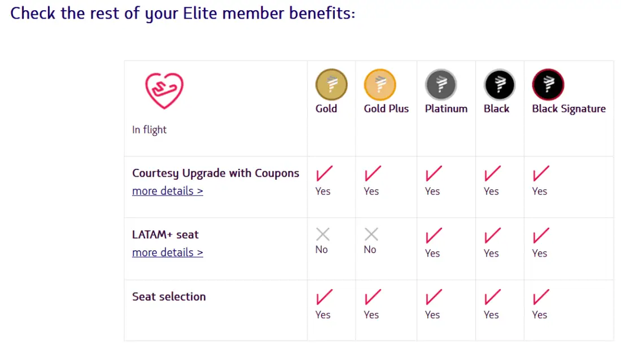Click the Gold Plus tier badge icon
This screenshot has height=348, width=621.
tap(380, 85)
